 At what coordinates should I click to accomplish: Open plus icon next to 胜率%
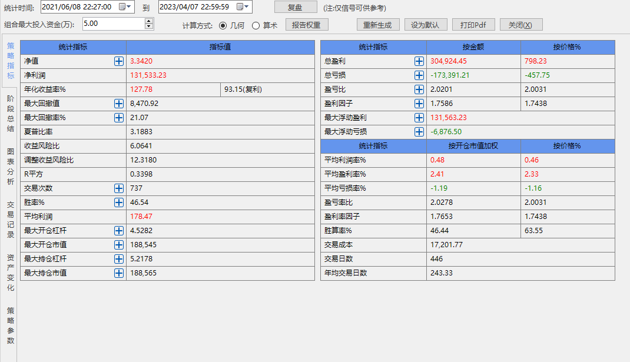click(x=118, y=202)
